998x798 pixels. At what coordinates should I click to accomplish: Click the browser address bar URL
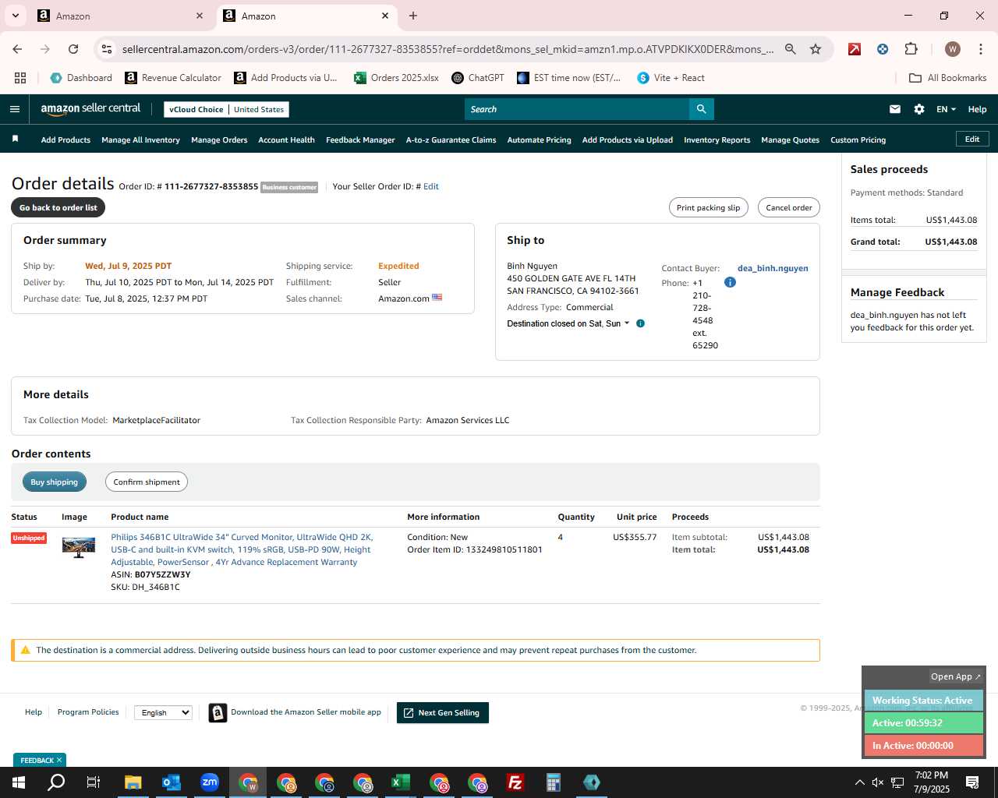click(x=448, y=49)
